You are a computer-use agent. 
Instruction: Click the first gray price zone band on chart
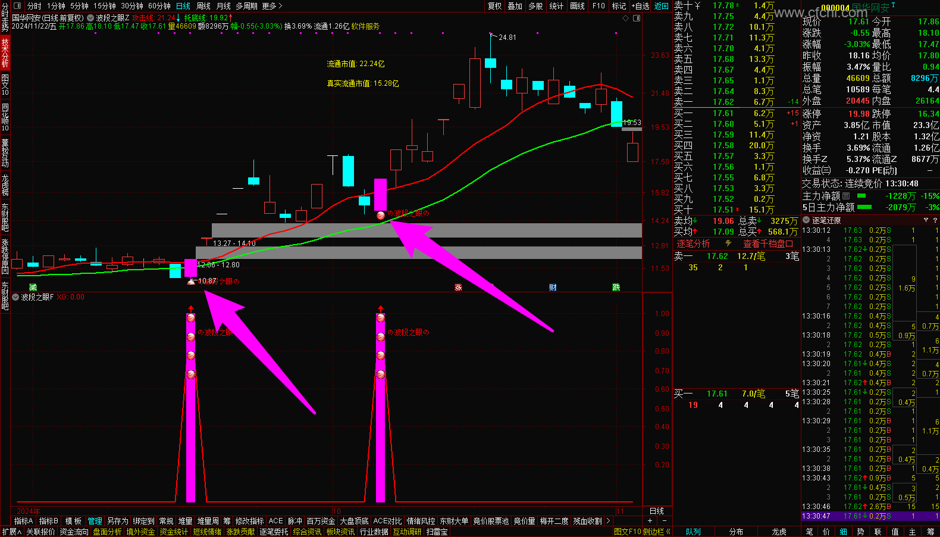click(x=427, y=230)
